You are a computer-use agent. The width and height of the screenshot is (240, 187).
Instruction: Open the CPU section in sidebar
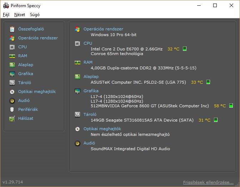[x=22, y=47]
